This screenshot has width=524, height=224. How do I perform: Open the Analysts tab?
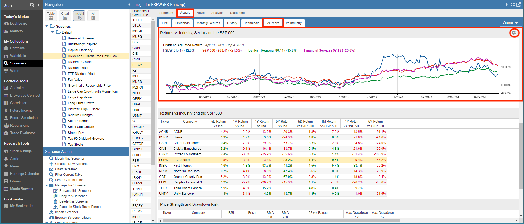pos(217,13)
